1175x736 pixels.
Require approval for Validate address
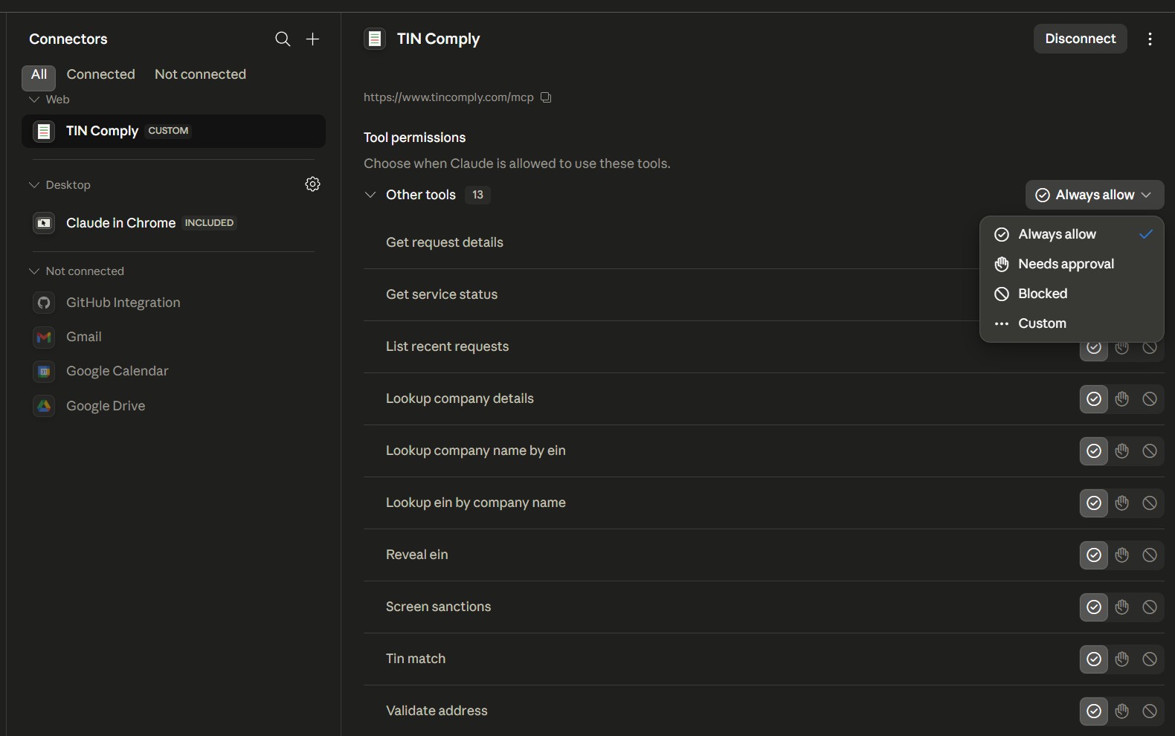1121,711
